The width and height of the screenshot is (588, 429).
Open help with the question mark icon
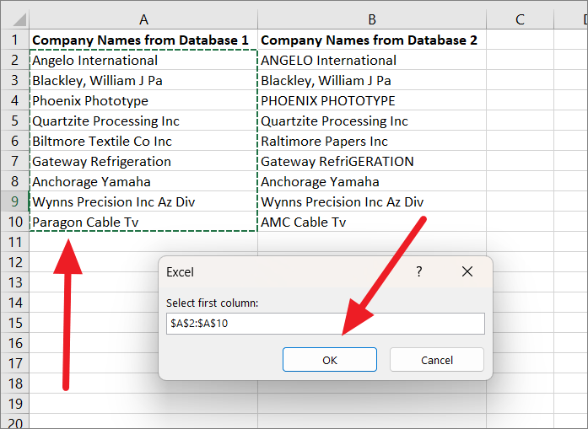tap(419, 271)
